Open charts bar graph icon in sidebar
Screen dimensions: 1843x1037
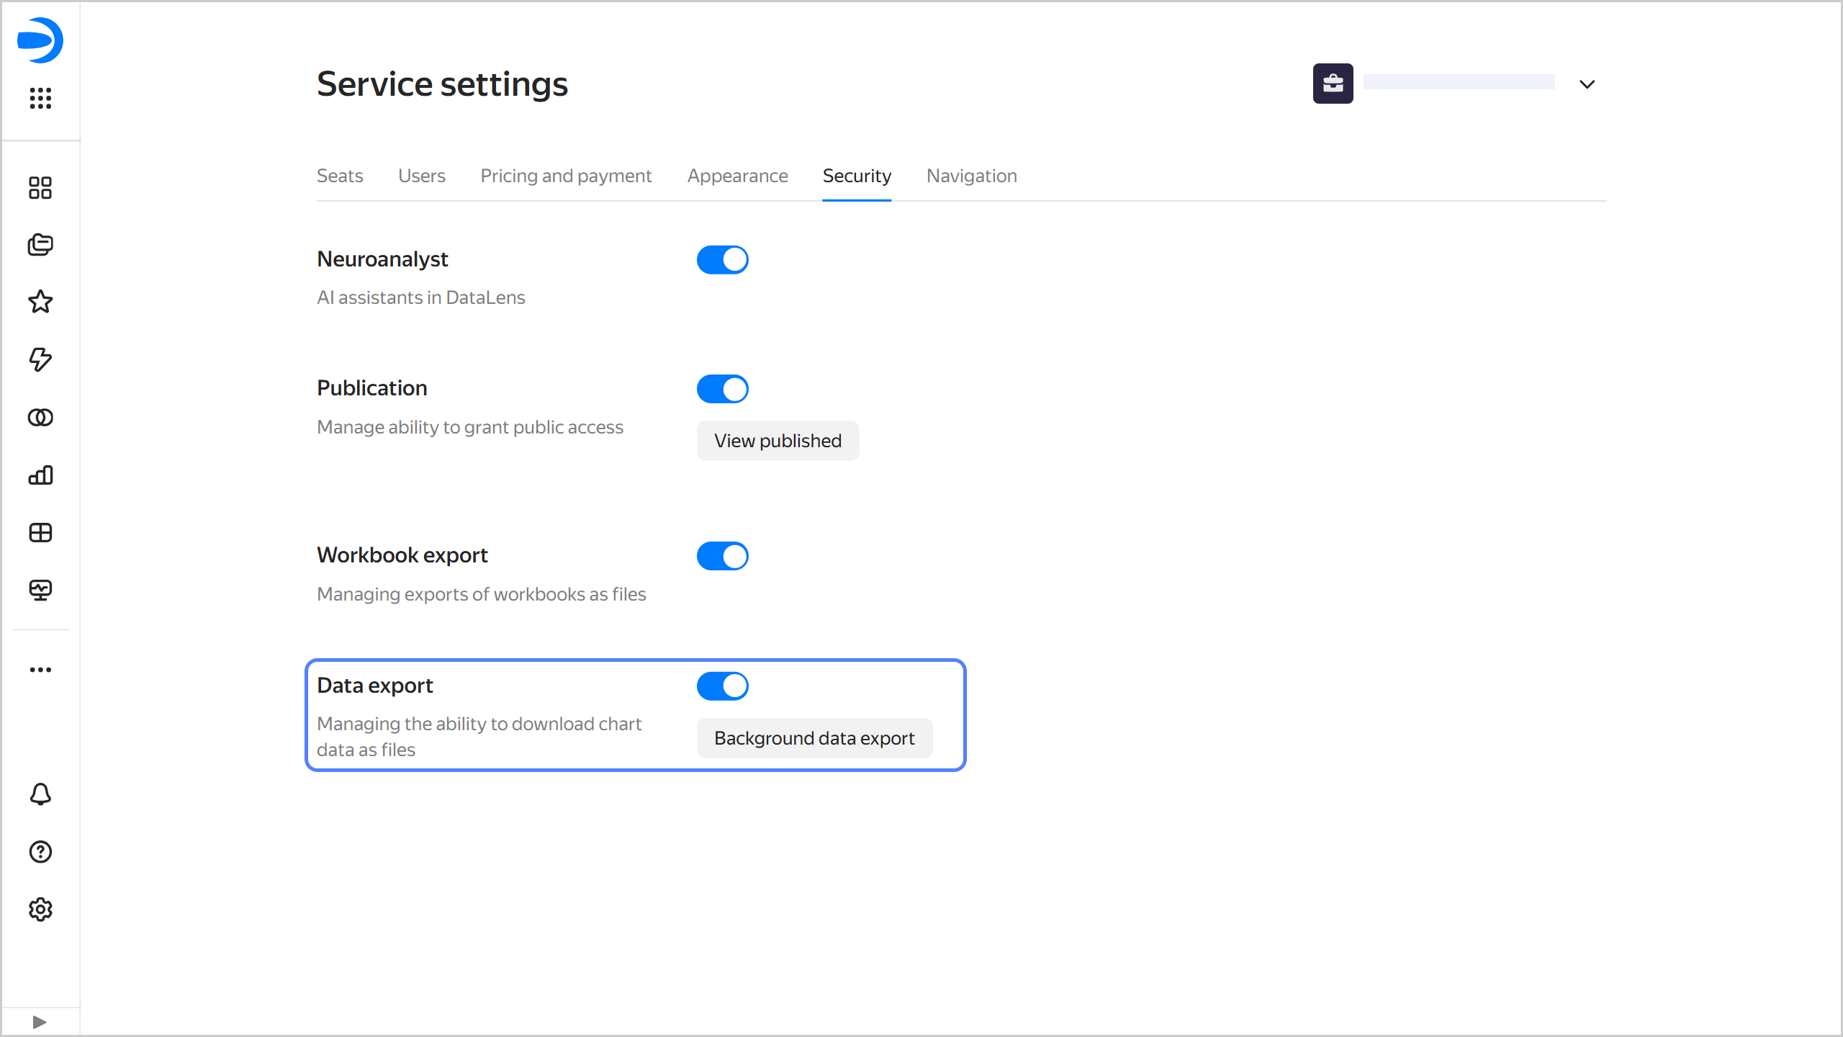tap(40, 475)
